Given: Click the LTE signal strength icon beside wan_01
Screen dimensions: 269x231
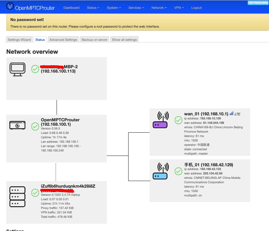Looking at the screenshot, I should (x=231, y=114).
